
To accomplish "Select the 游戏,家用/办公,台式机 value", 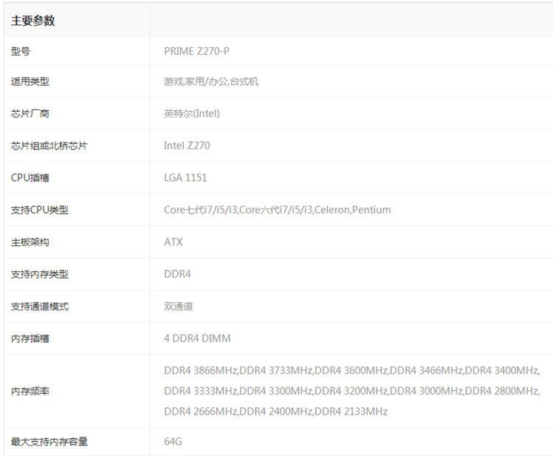I will 211,81.
